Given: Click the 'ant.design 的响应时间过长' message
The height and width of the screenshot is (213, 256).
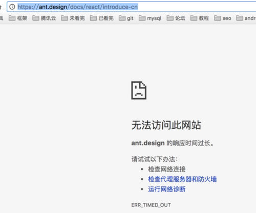Looking at the screenshot, I should click(x=173, y=143).
